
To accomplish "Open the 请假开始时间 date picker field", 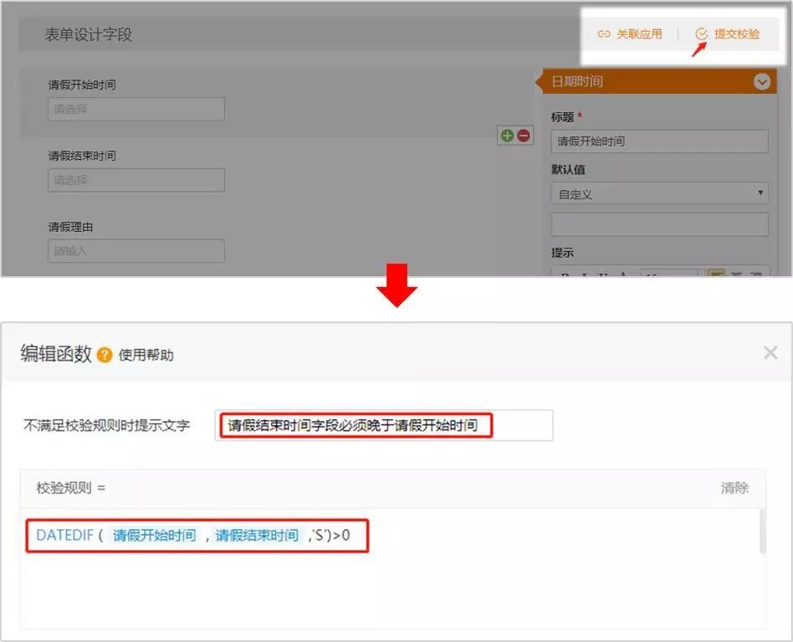I will pos(136,109).
